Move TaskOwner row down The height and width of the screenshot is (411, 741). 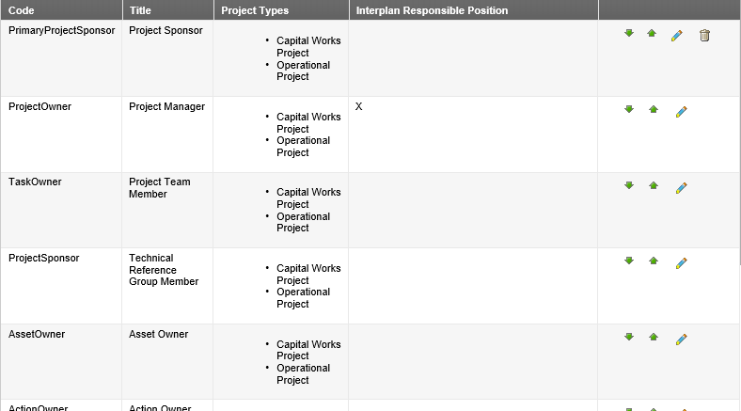point(628,185)
